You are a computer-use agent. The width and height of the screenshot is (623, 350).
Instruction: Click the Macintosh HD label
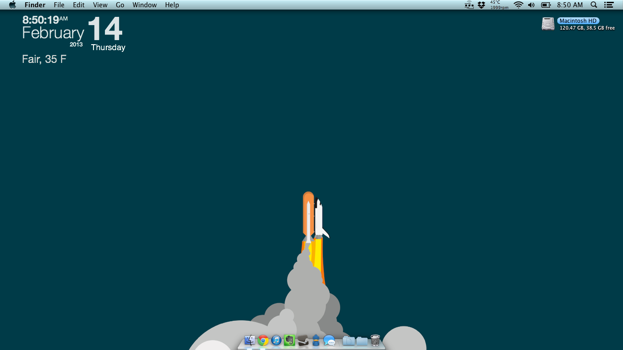click(x=578, y=21)
